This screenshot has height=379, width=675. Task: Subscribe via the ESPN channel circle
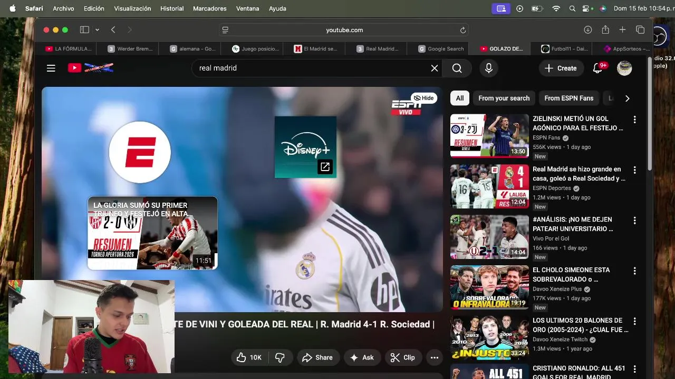pos(140,152)
